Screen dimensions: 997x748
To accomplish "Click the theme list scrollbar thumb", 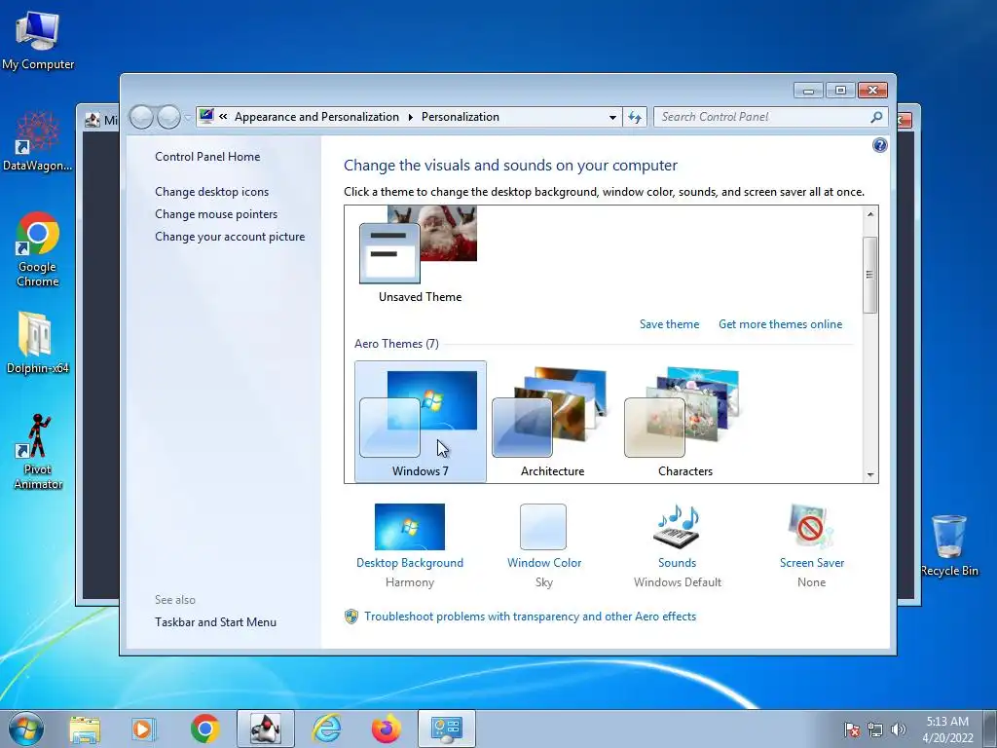I will 870,274.
